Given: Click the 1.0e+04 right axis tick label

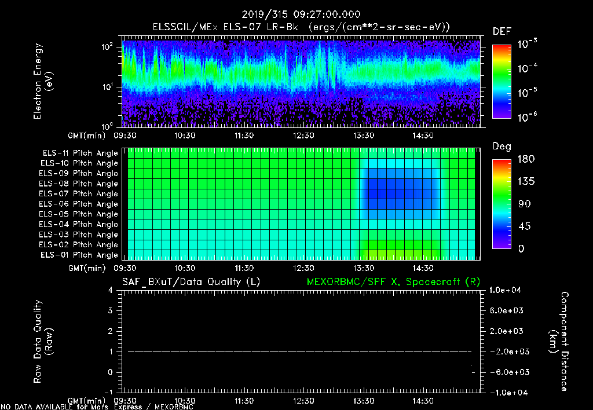Looking at the screenshot, I should (505, 291).
